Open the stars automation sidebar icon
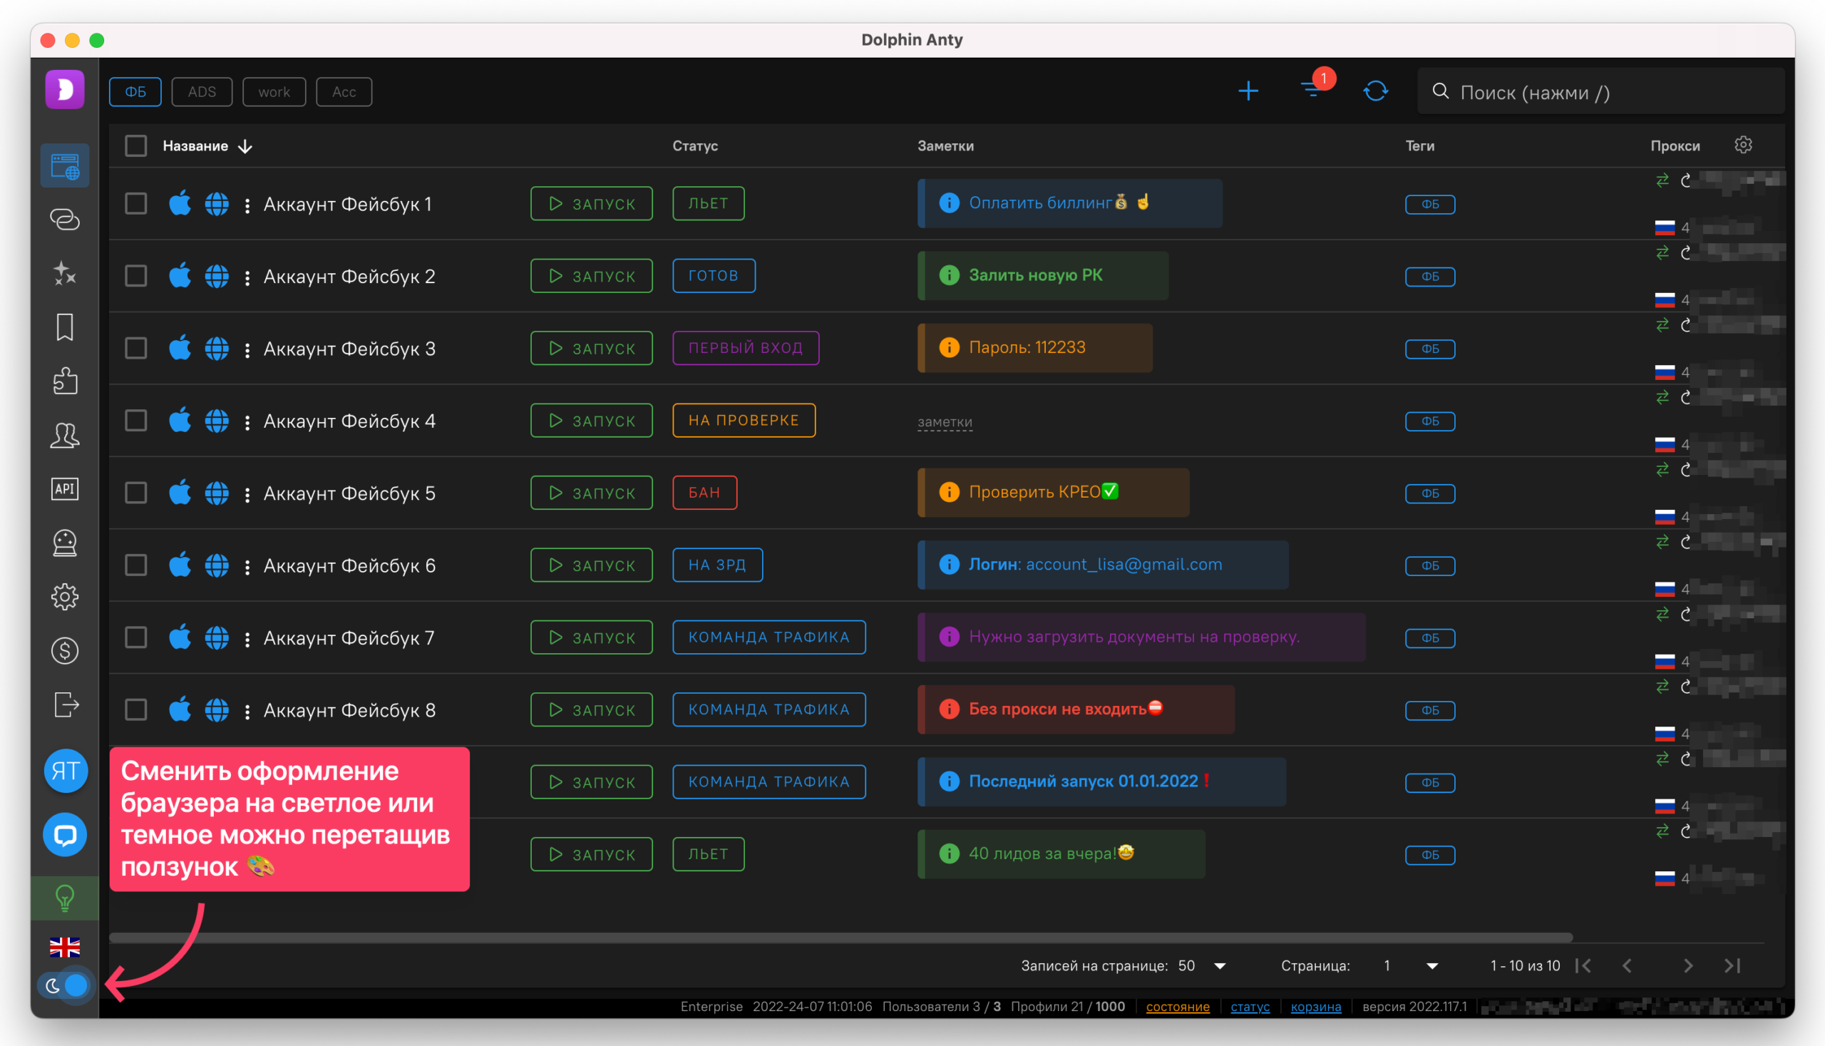 coord(65,273)
